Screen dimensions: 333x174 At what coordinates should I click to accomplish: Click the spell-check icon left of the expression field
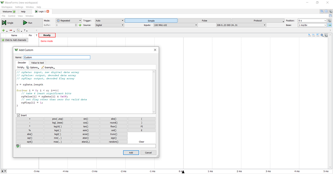[x=18, y=146]
